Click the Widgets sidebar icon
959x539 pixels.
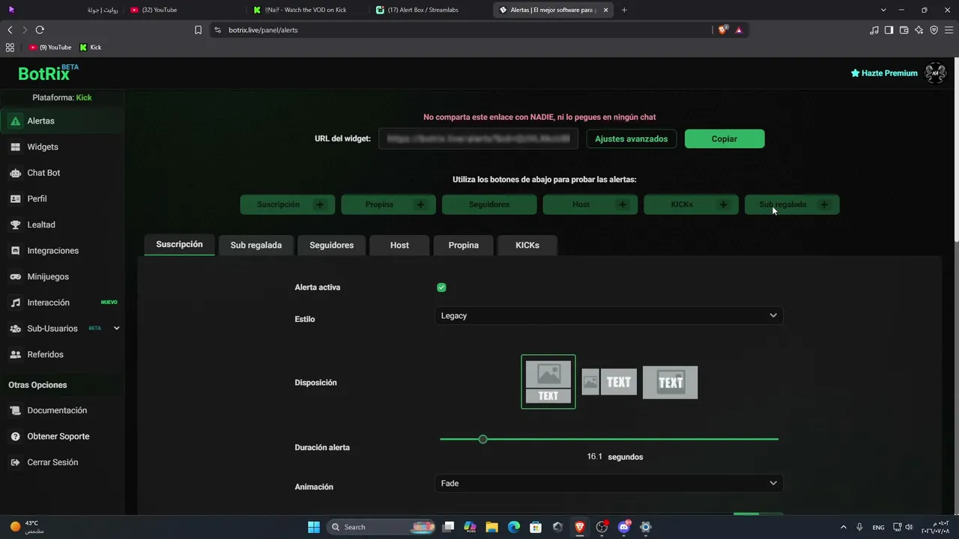pos(15,147)
